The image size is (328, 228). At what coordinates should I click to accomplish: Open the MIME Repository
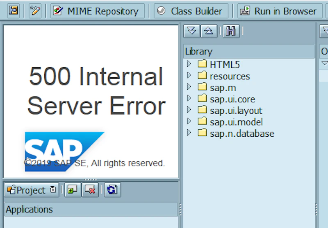(98, 11)
